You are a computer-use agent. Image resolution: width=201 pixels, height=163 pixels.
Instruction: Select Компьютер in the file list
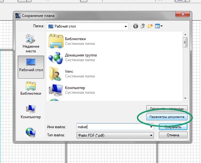(75, 90)
